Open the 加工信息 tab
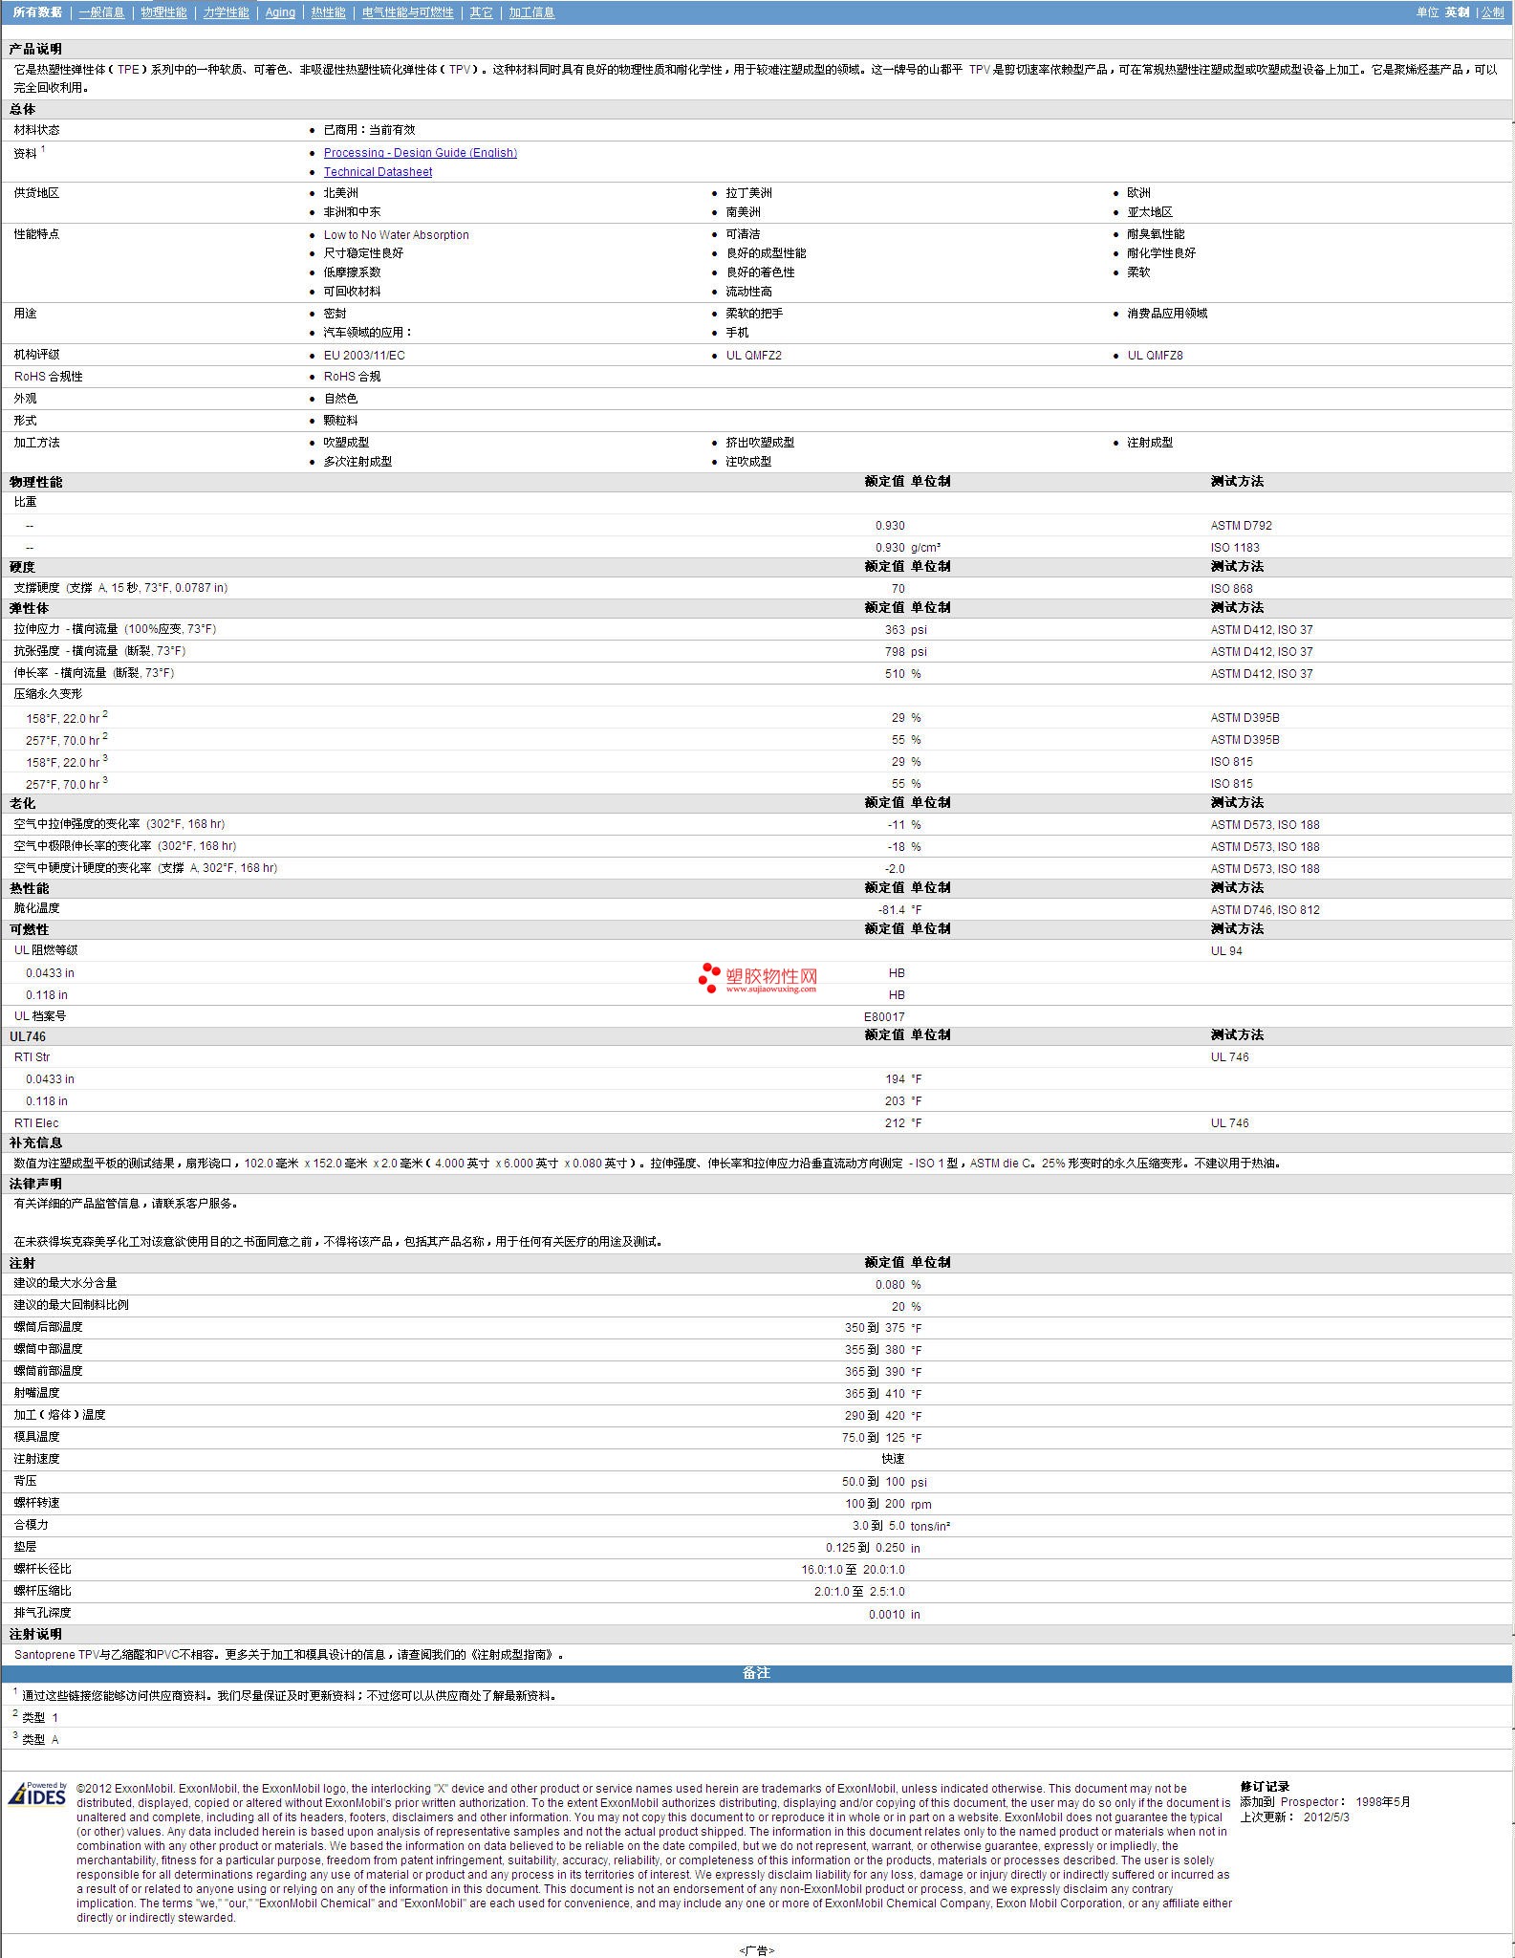Screen dimensions: 1515x1958 coord(531,12)
